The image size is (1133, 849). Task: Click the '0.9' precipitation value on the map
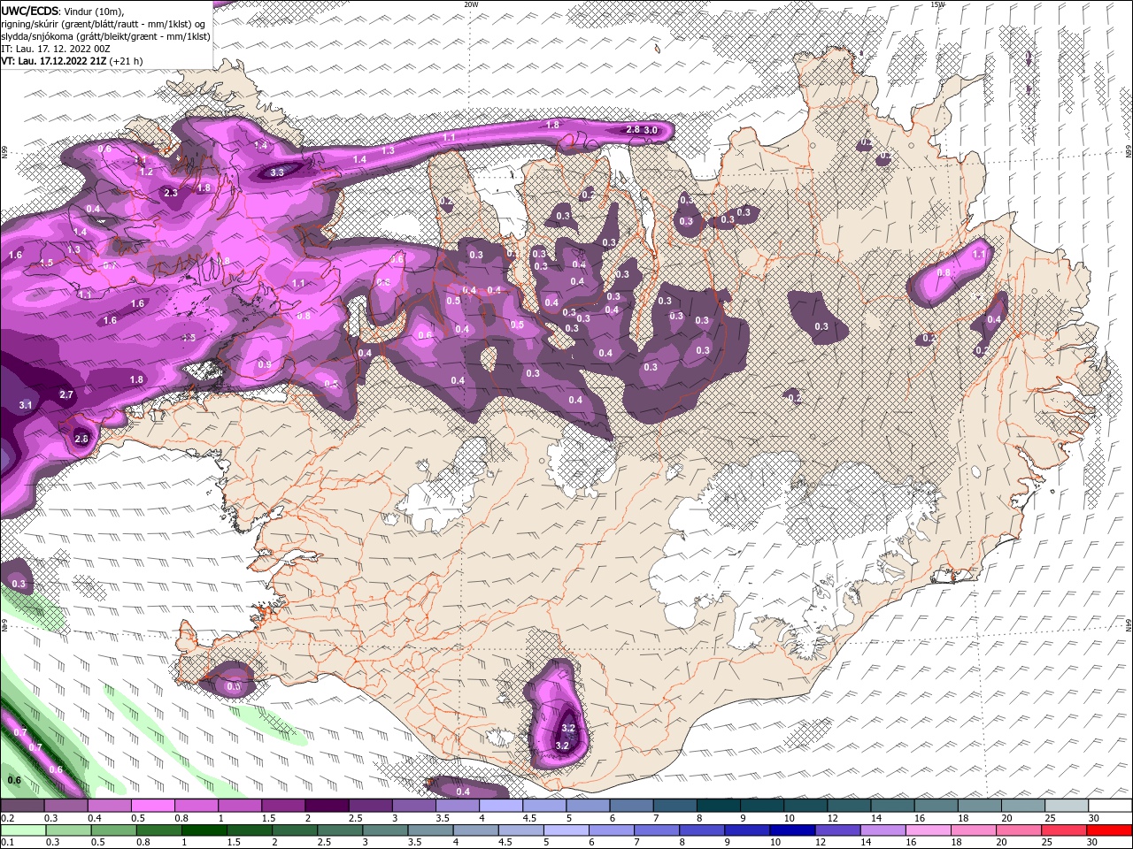[x=265, y=364]
